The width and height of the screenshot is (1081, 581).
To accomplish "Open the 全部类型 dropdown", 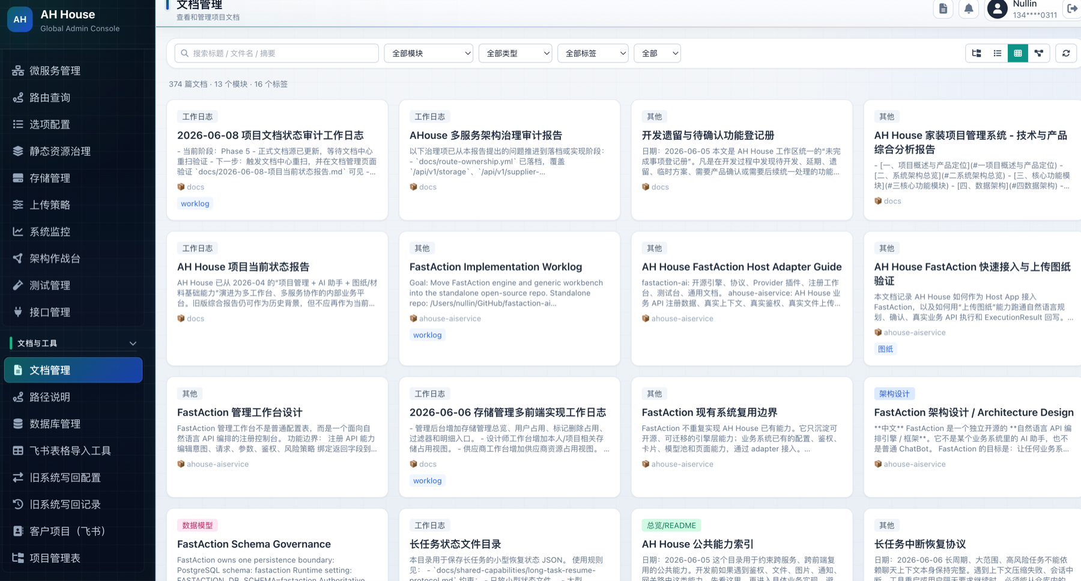I will pos(515,53).
